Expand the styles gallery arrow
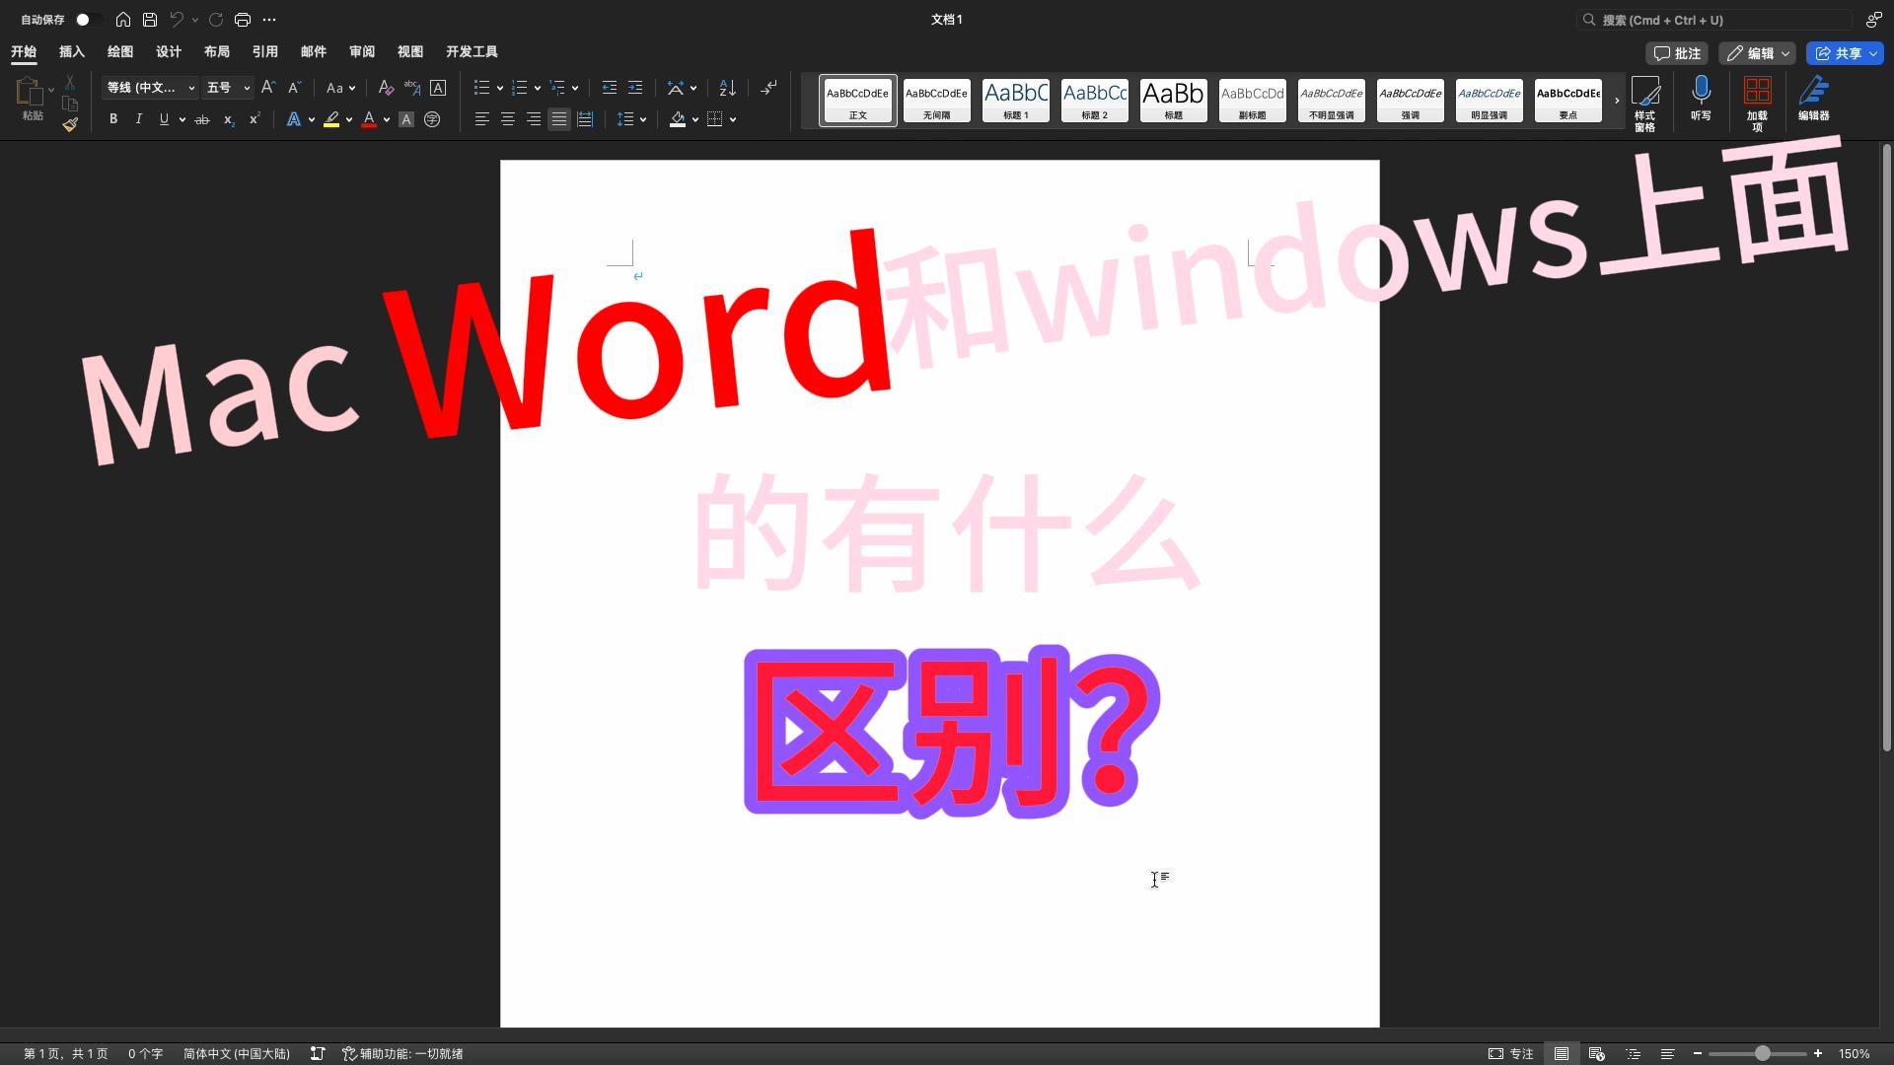 point(1616,101)
